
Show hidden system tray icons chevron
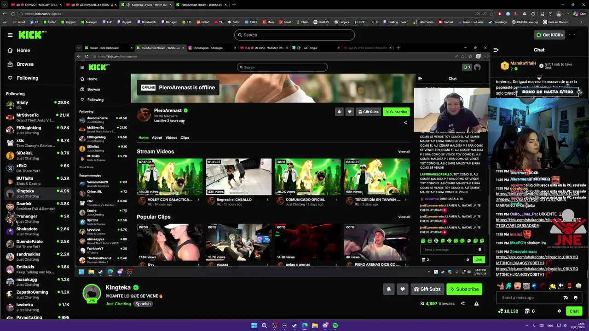528,325
